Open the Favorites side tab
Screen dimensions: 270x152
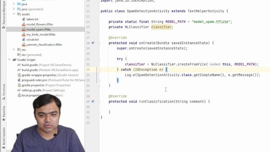(4, 114)
